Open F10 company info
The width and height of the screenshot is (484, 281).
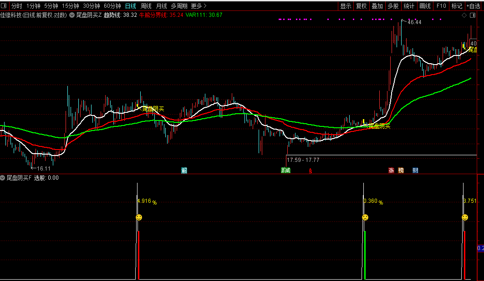click(x=441, y=6)
